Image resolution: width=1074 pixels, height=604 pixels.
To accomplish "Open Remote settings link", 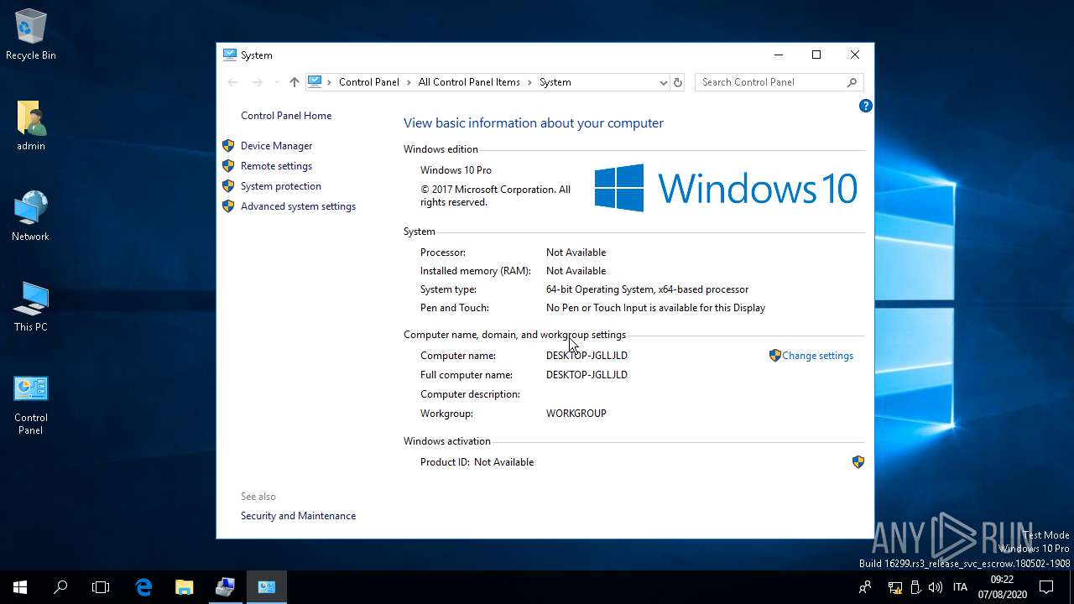I will 276,166.
